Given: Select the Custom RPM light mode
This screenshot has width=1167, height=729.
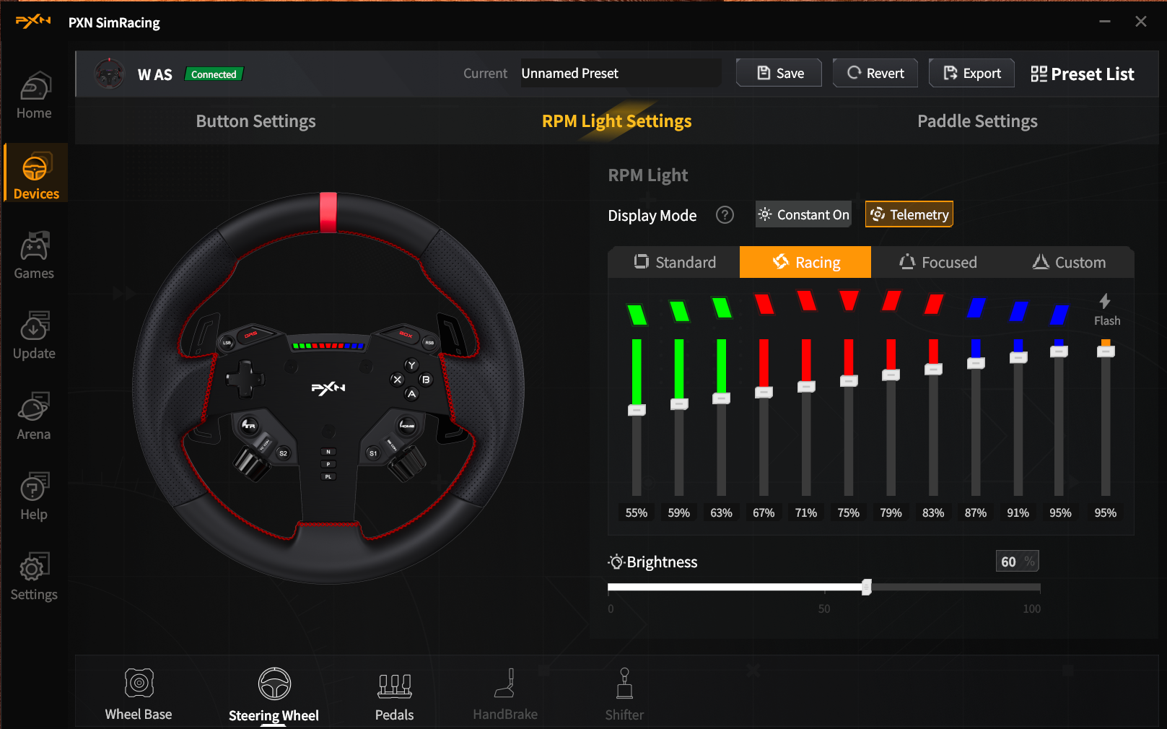Looking at the screenshot, I should click(x=1069, y=263).
